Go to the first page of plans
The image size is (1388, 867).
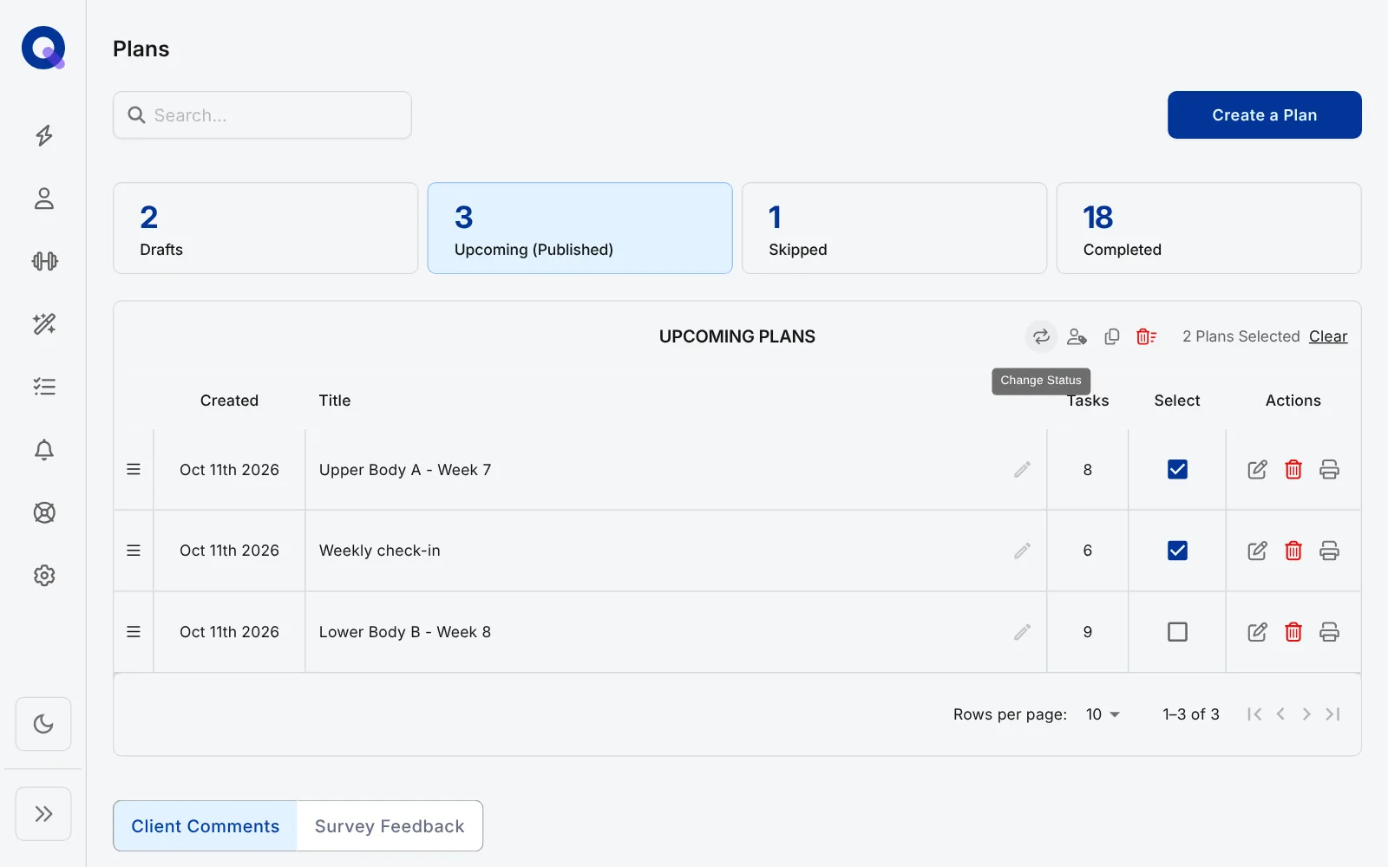1254,714
